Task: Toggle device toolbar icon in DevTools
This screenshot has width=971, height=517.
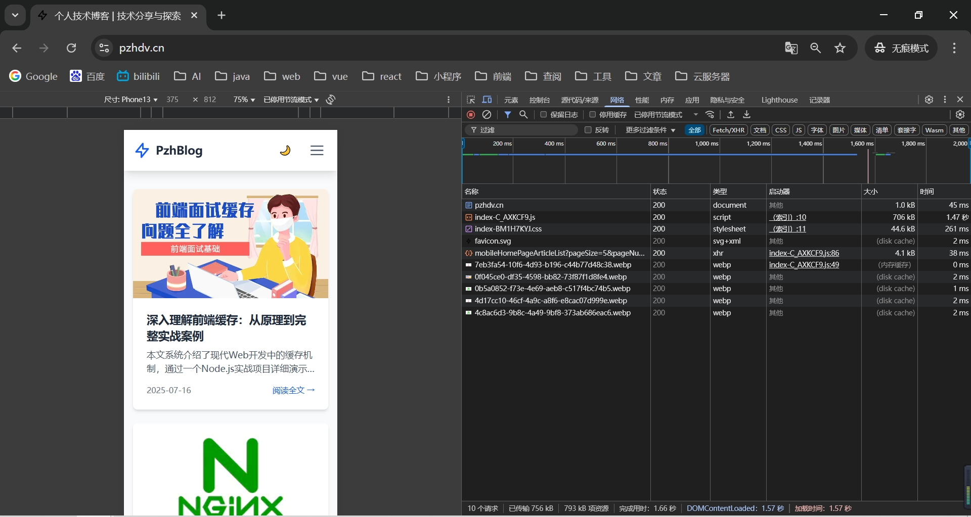Action: click(487, 100)
